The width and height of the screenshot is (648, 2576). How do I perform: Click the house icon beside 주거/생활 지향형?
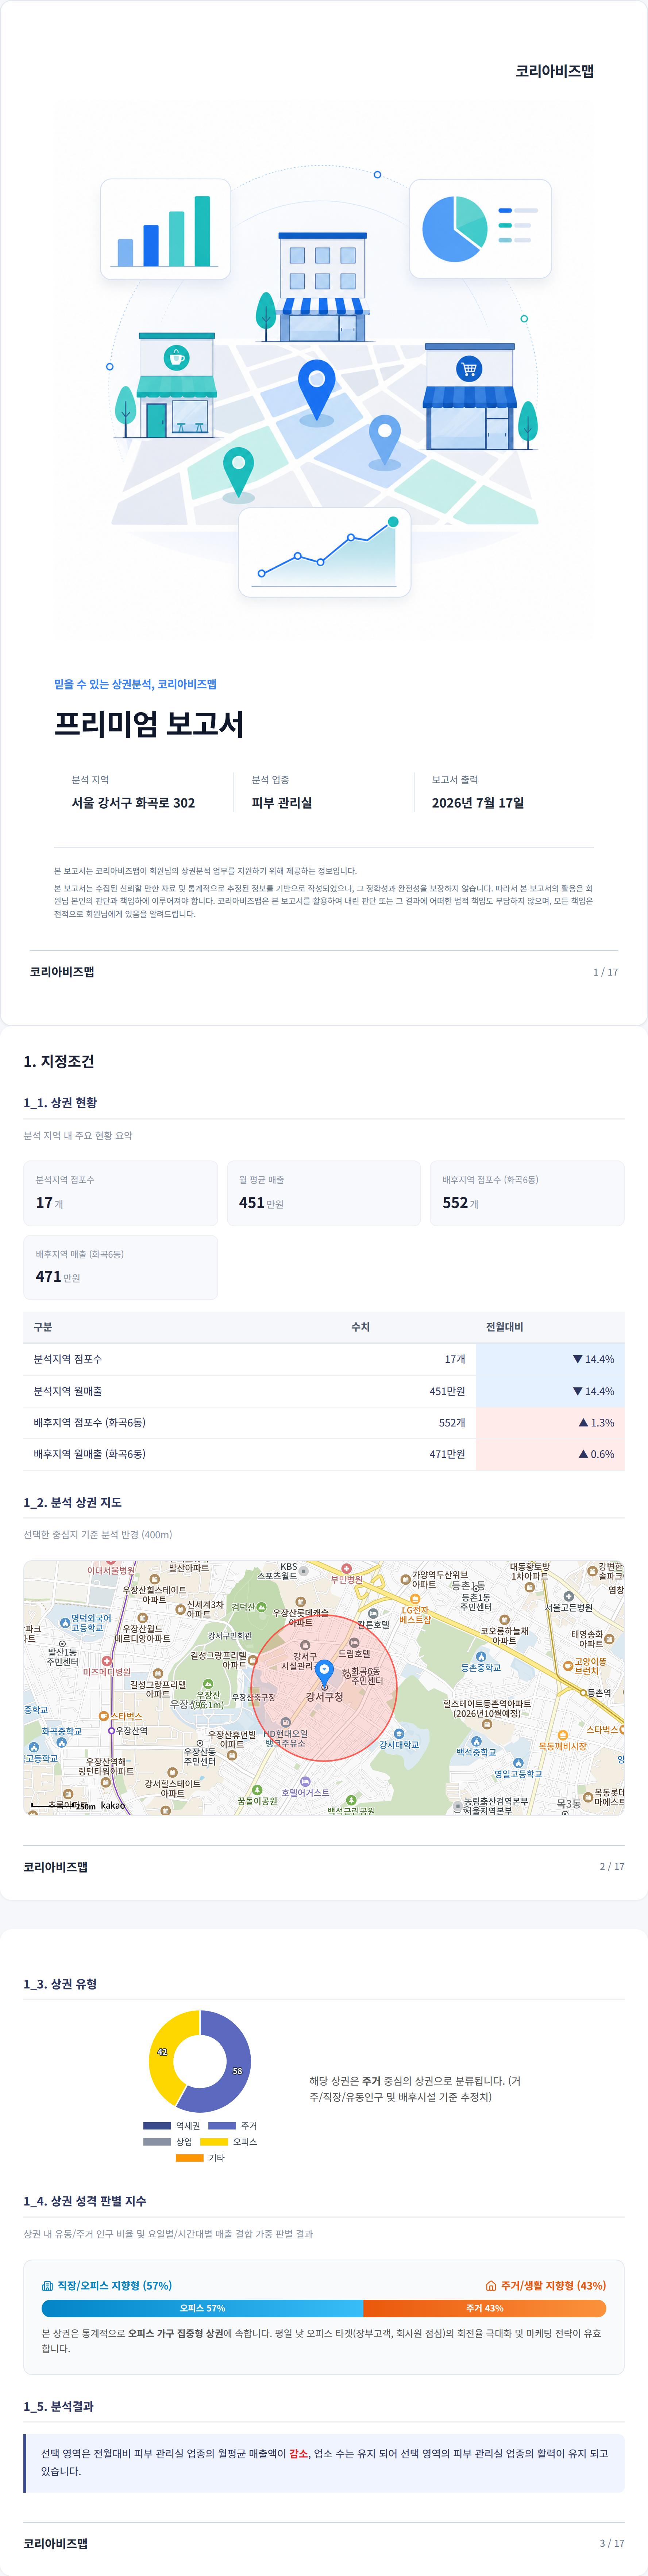point(490,2285)
